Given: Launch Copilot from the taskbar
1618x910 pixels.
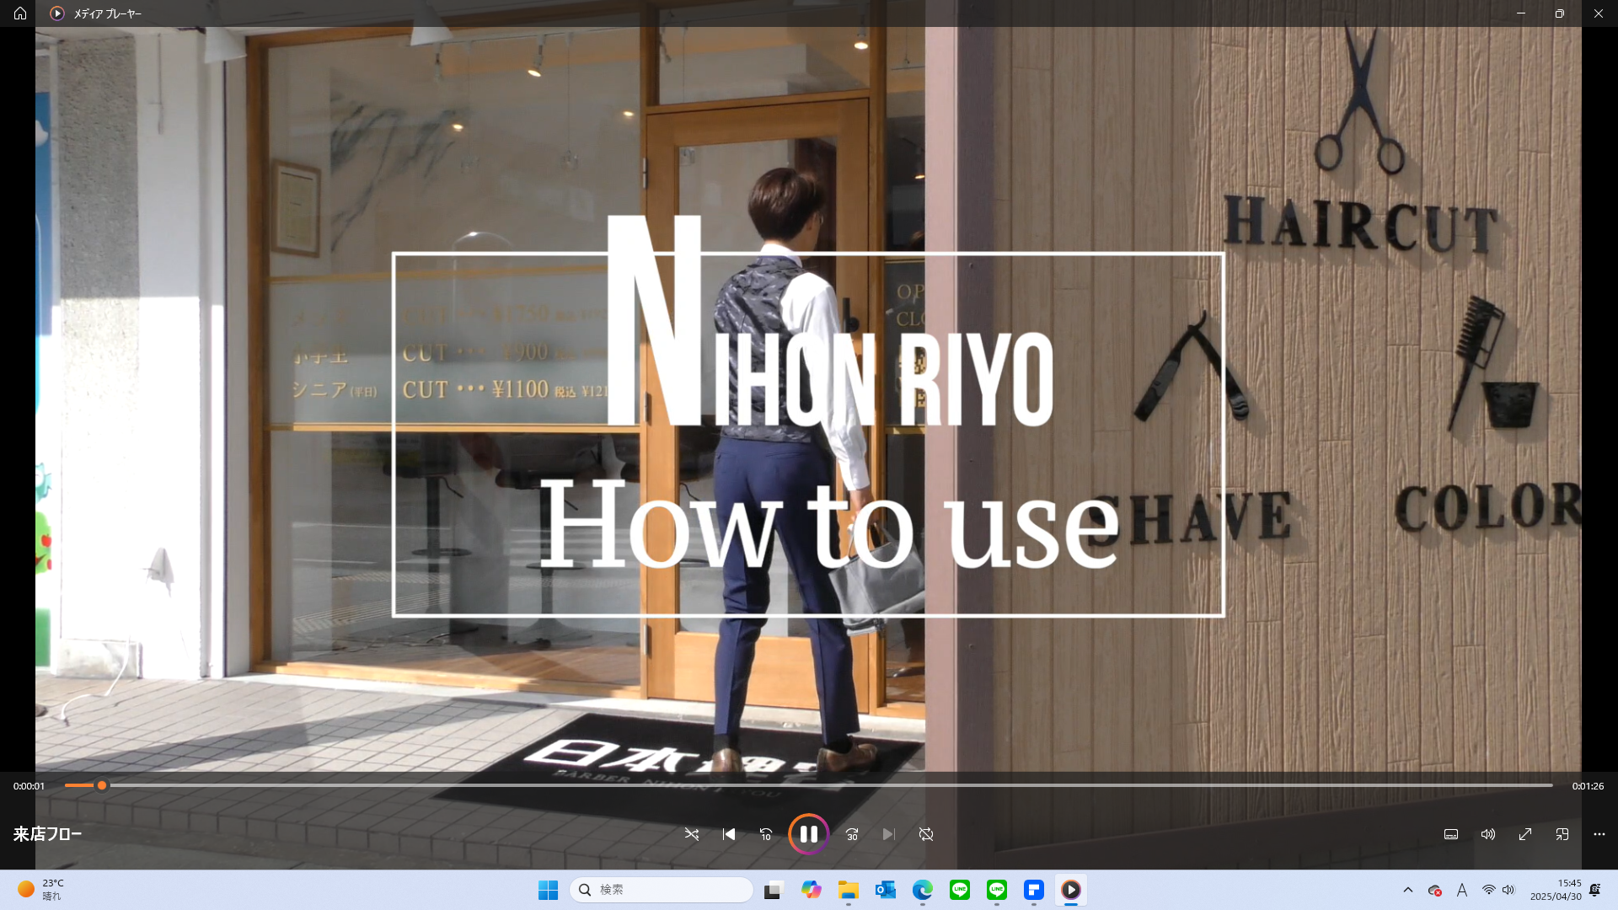Looking at the screenshot, I should point(812,890).
